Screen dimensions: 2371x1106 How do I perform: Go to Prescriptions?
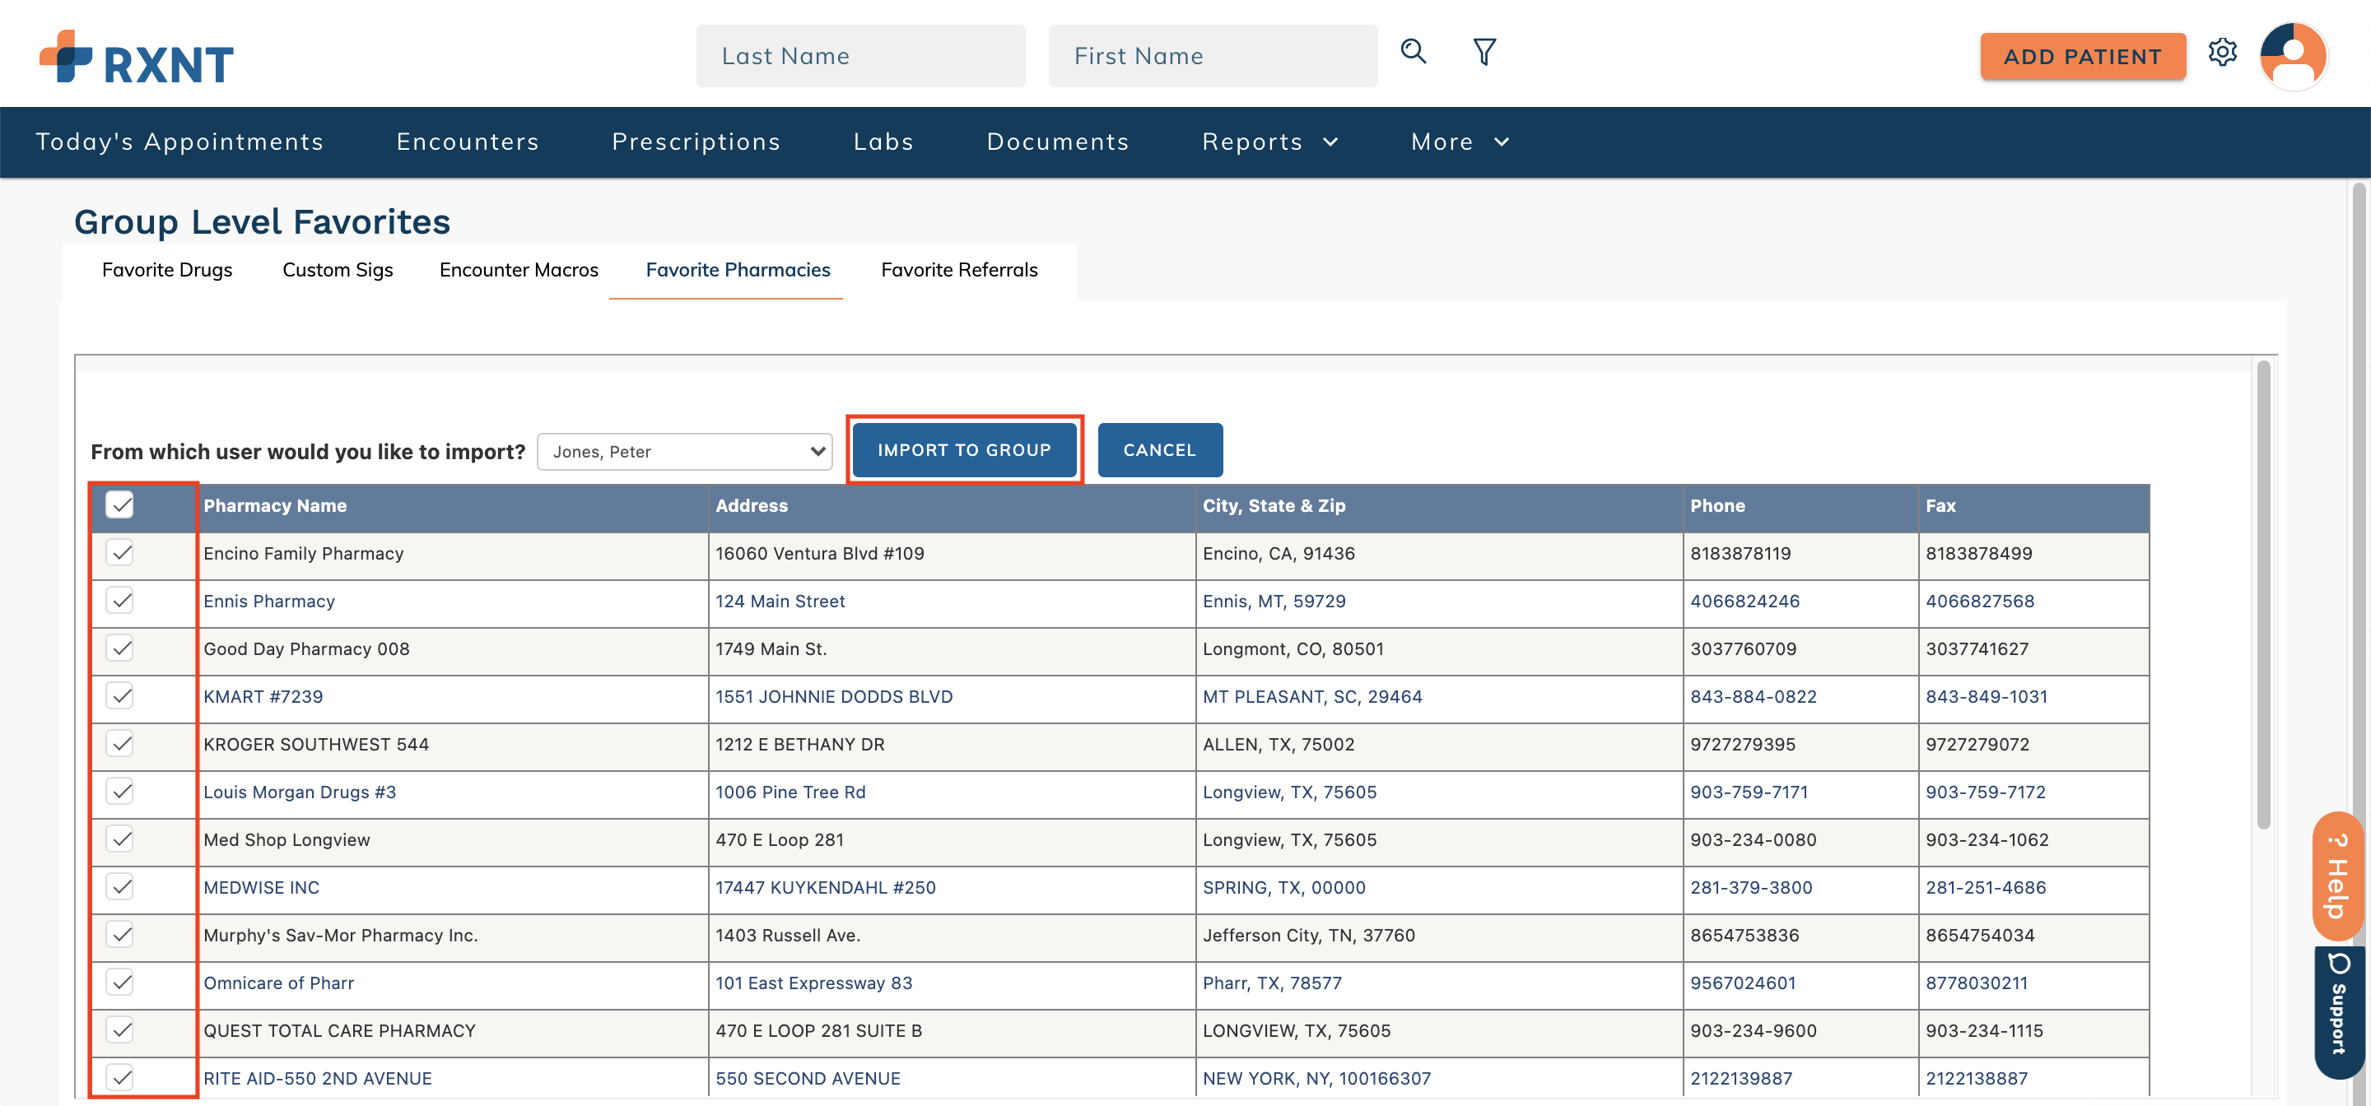coord(696,142)
